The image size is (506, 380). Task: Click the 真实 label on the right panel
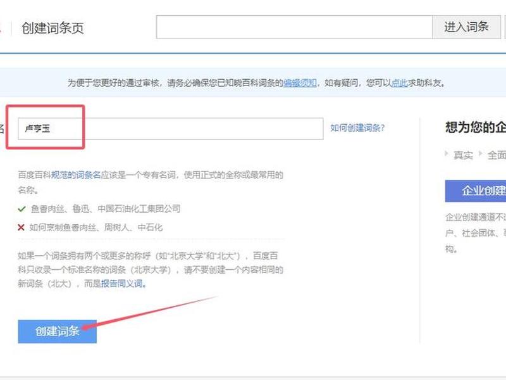tap(463, 155)
